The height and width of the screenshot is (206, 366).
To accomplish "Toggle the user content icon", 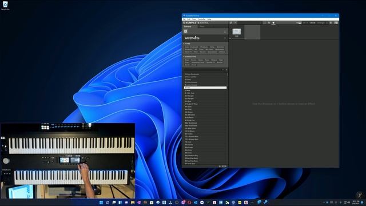I will [225, 31].
